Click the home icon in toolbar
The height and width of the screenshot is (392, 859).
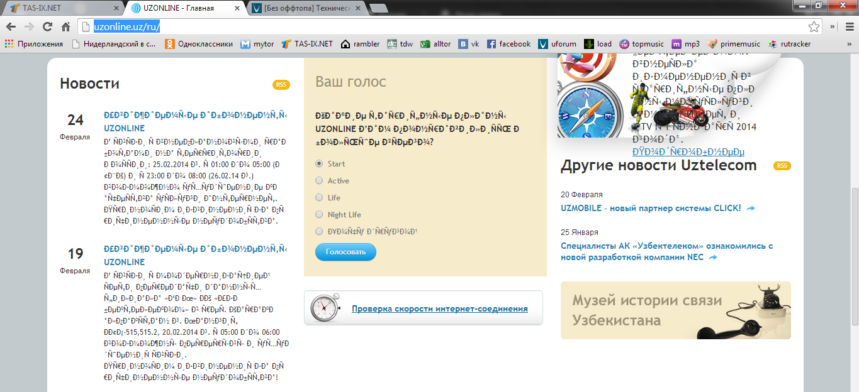[x=65, y=27]
